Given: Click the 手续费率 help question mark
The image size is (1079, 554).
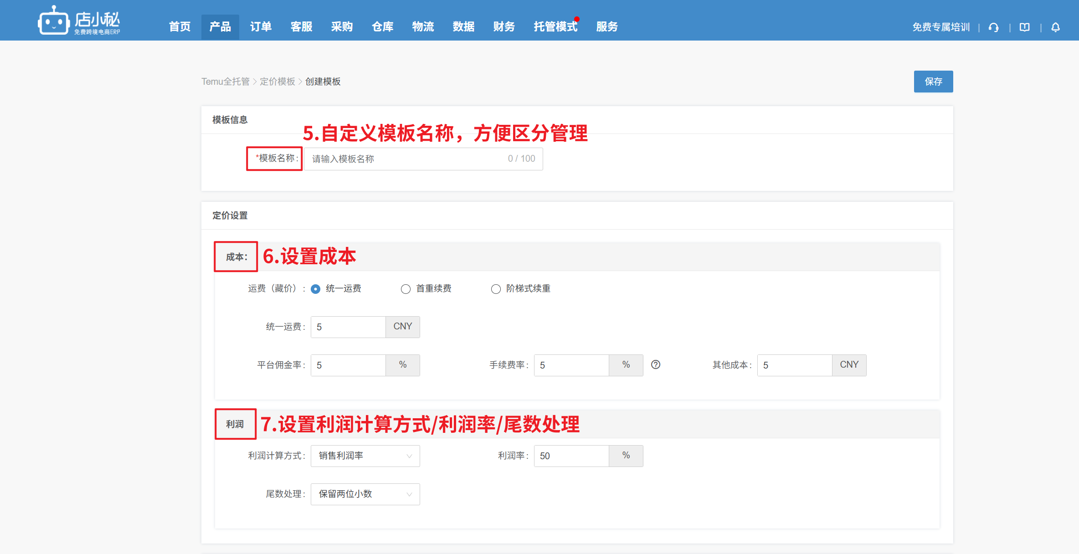Looking at the screenshot, I should pos(655,364).
